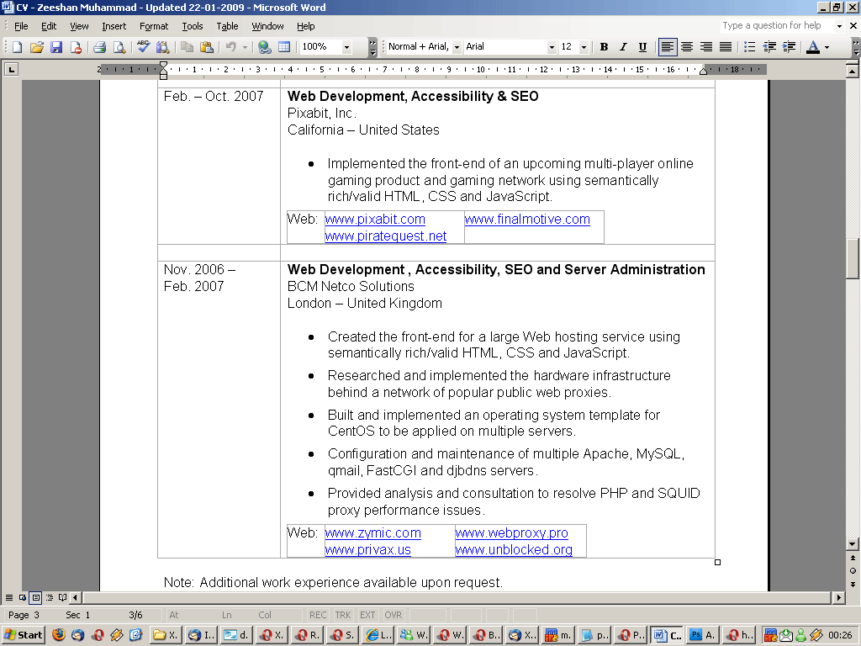Toggle Underline formatting

642,47
